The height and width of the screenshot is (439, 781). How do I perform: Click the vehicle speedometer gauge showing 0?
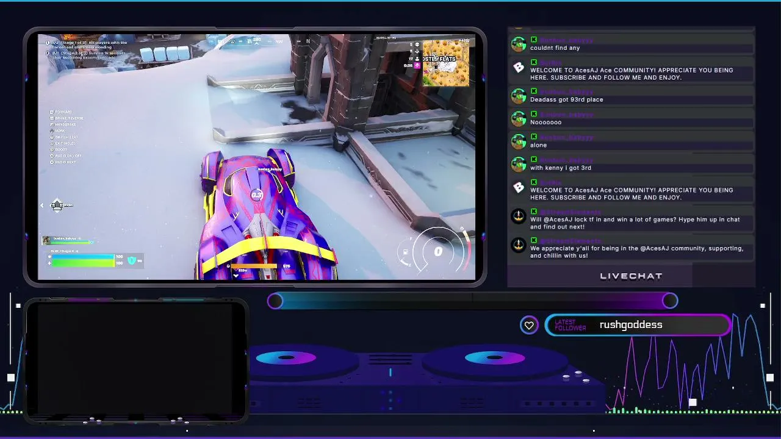pyautogui.click(x=437, y=251)
